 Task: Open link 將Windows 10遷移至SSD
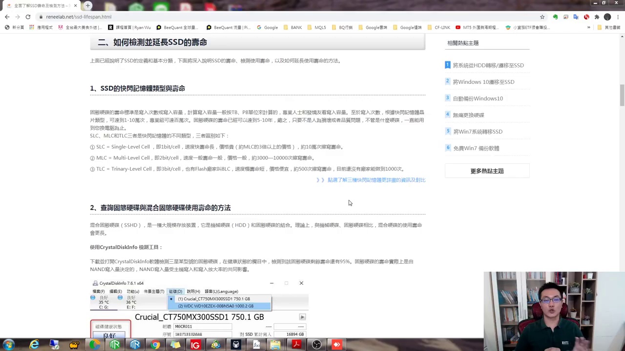tap(483, 82)
